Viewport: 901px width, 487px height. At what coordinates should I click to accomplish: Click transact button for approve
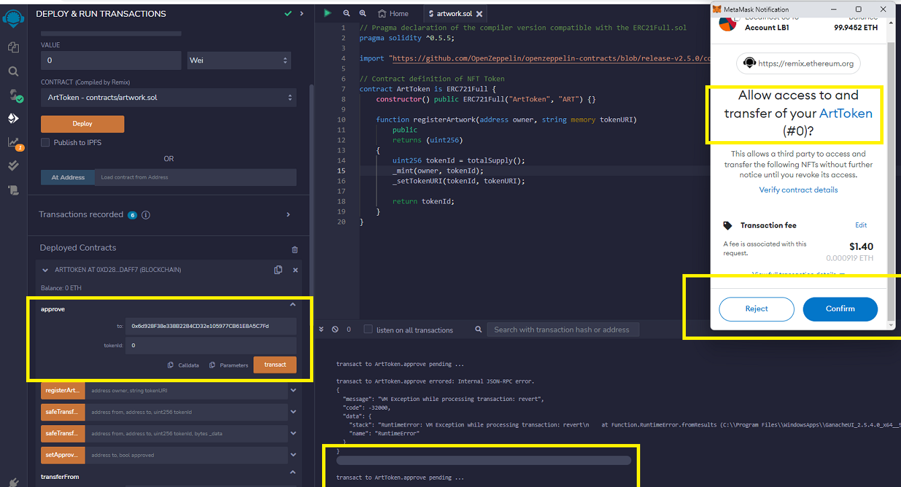275,364
